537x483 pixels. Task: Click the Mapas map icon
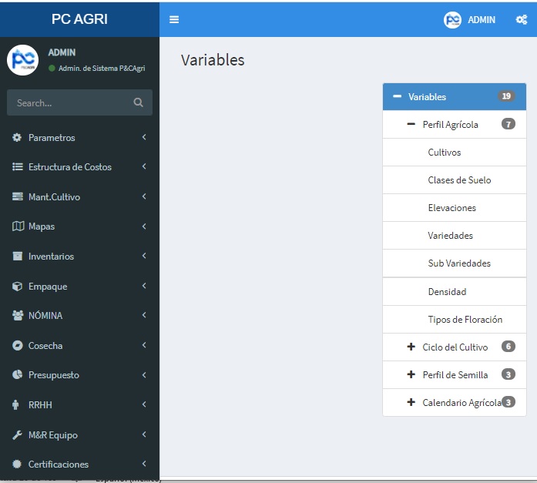(18, 226)
